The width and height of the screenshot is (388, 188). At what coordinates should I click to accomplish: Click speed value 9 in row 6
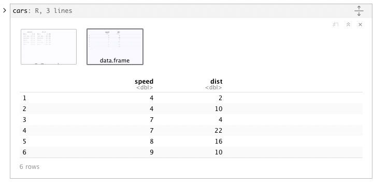(x=151, y=152)
